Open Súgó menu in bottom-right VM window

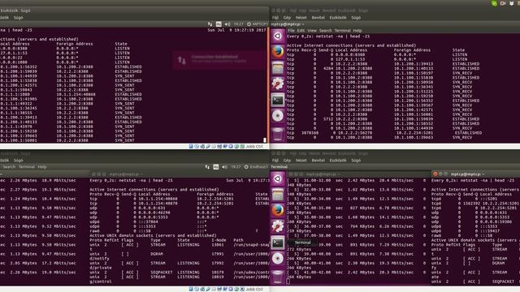coord(356,161)
